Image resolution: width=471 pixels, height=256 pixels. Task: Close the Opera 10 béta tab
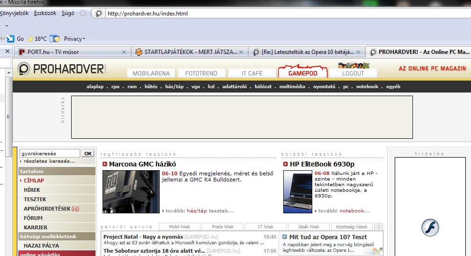point(358,52)
